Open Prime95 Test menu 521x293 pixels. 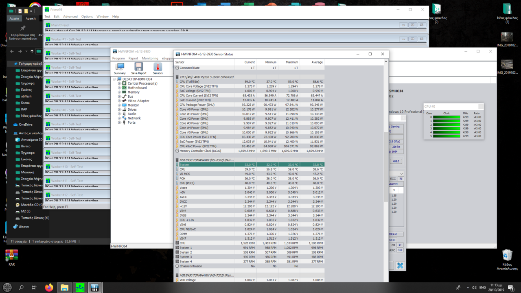point(47,17)
